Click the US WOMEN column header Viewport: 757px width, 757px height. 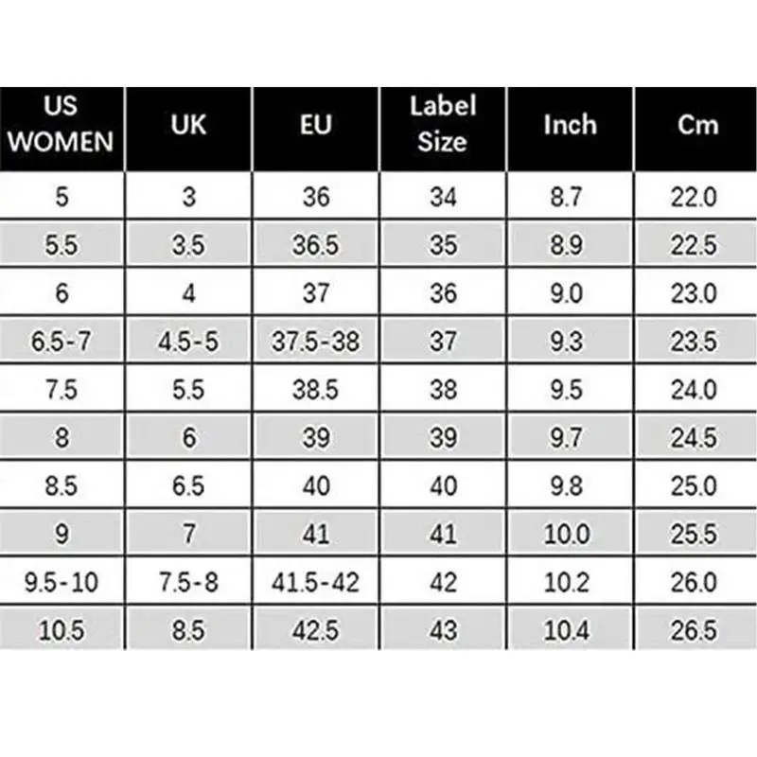[62, 128]
